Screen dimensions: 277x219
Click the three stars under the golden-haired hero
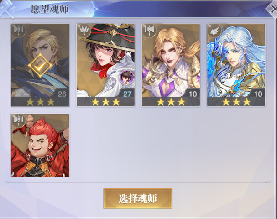(x=171, y=102)
